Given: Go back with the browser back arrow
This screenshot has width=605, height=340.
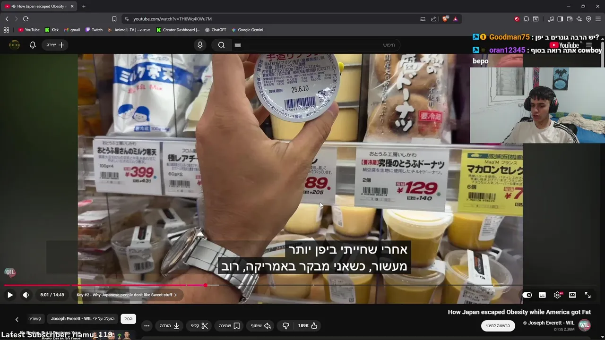Looking at the screenshot, I should point(7,19).
